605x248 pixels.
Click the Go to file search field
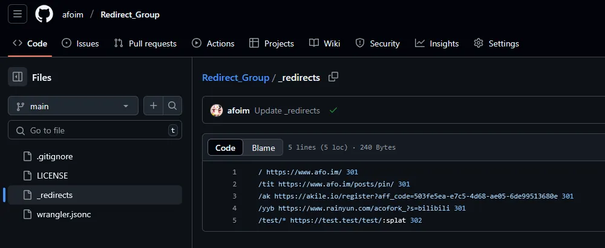coord(94,130)
